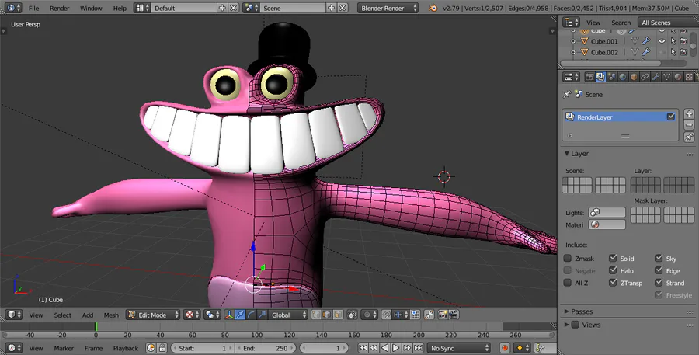The width and height of the screenshot is (699, 355).
Task: Collapse the Layer panel
Action: coord(567,153)
